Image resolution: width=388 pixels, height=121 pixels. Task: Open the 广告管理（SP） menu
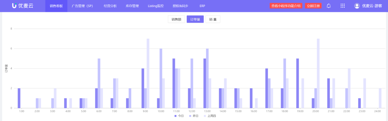[x=82, y=6]
